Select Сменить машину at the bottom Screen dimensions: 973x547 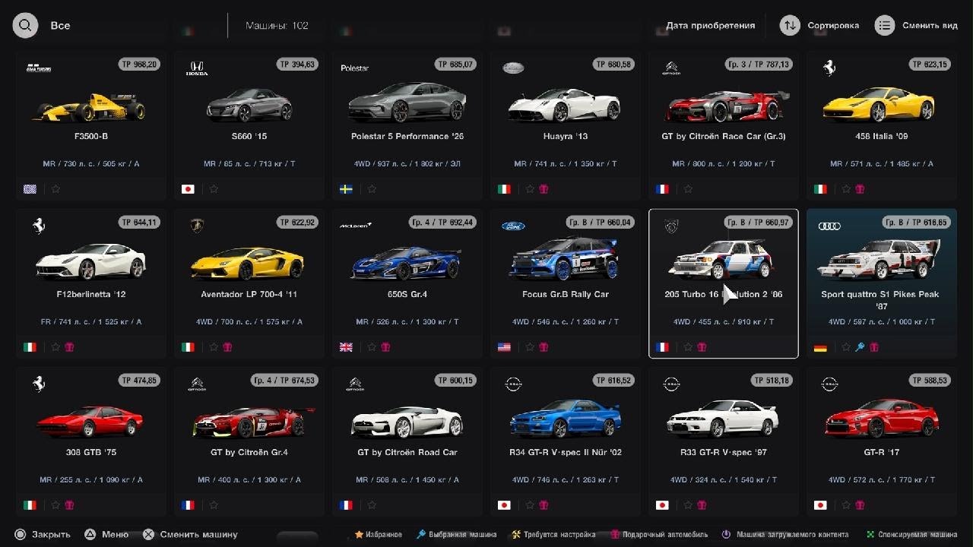(x=198, y=534)
